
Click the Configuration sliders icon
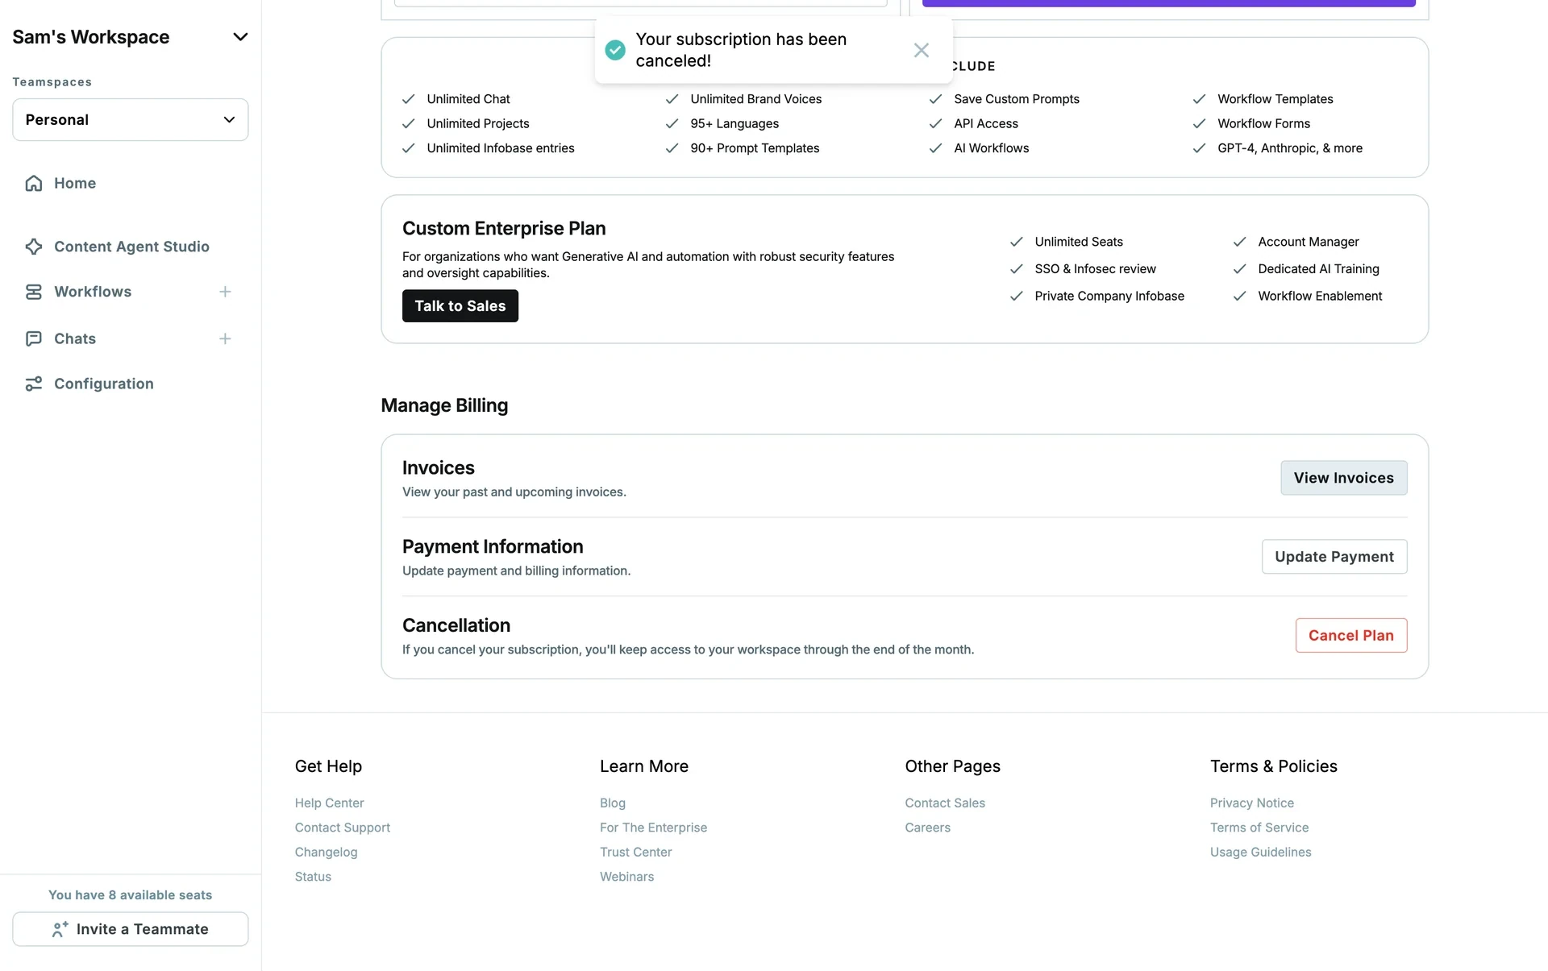(34, 384)
